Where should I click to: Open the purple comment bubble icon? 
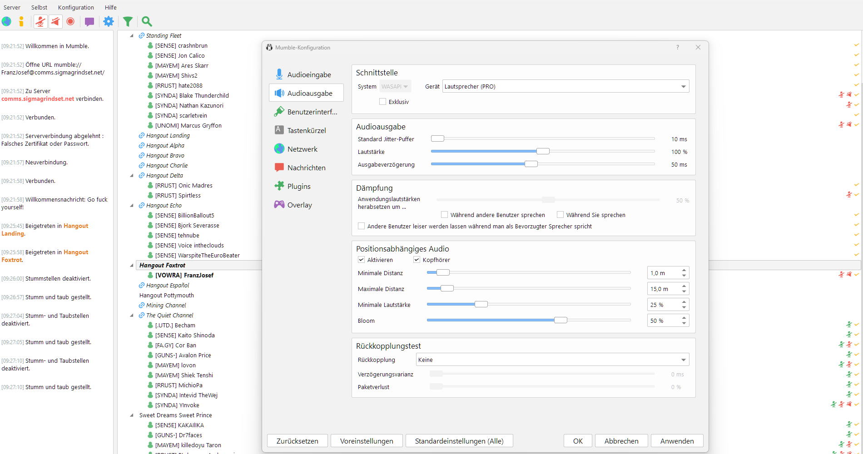pyautogui.click(x=89, y=21)
